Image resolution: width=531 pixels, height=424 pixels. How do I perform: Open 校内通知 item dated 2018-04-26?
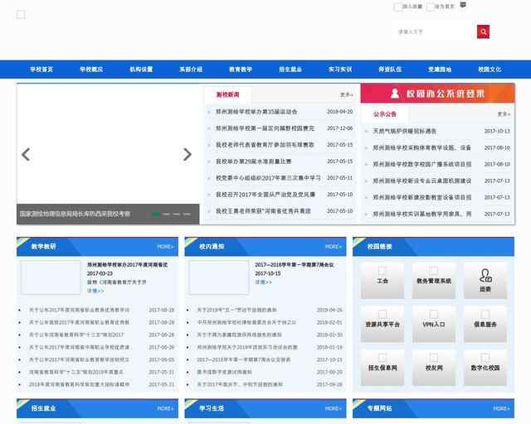click(x=237, y=310)
